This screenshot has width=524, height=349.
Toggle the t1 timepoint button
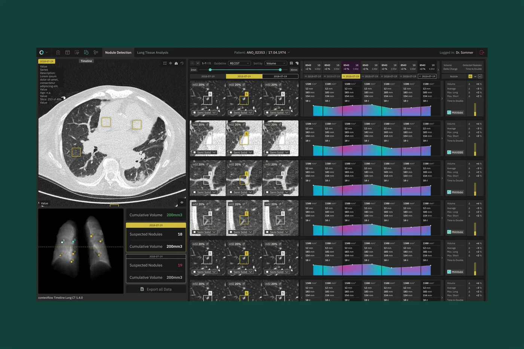[470, 76]
